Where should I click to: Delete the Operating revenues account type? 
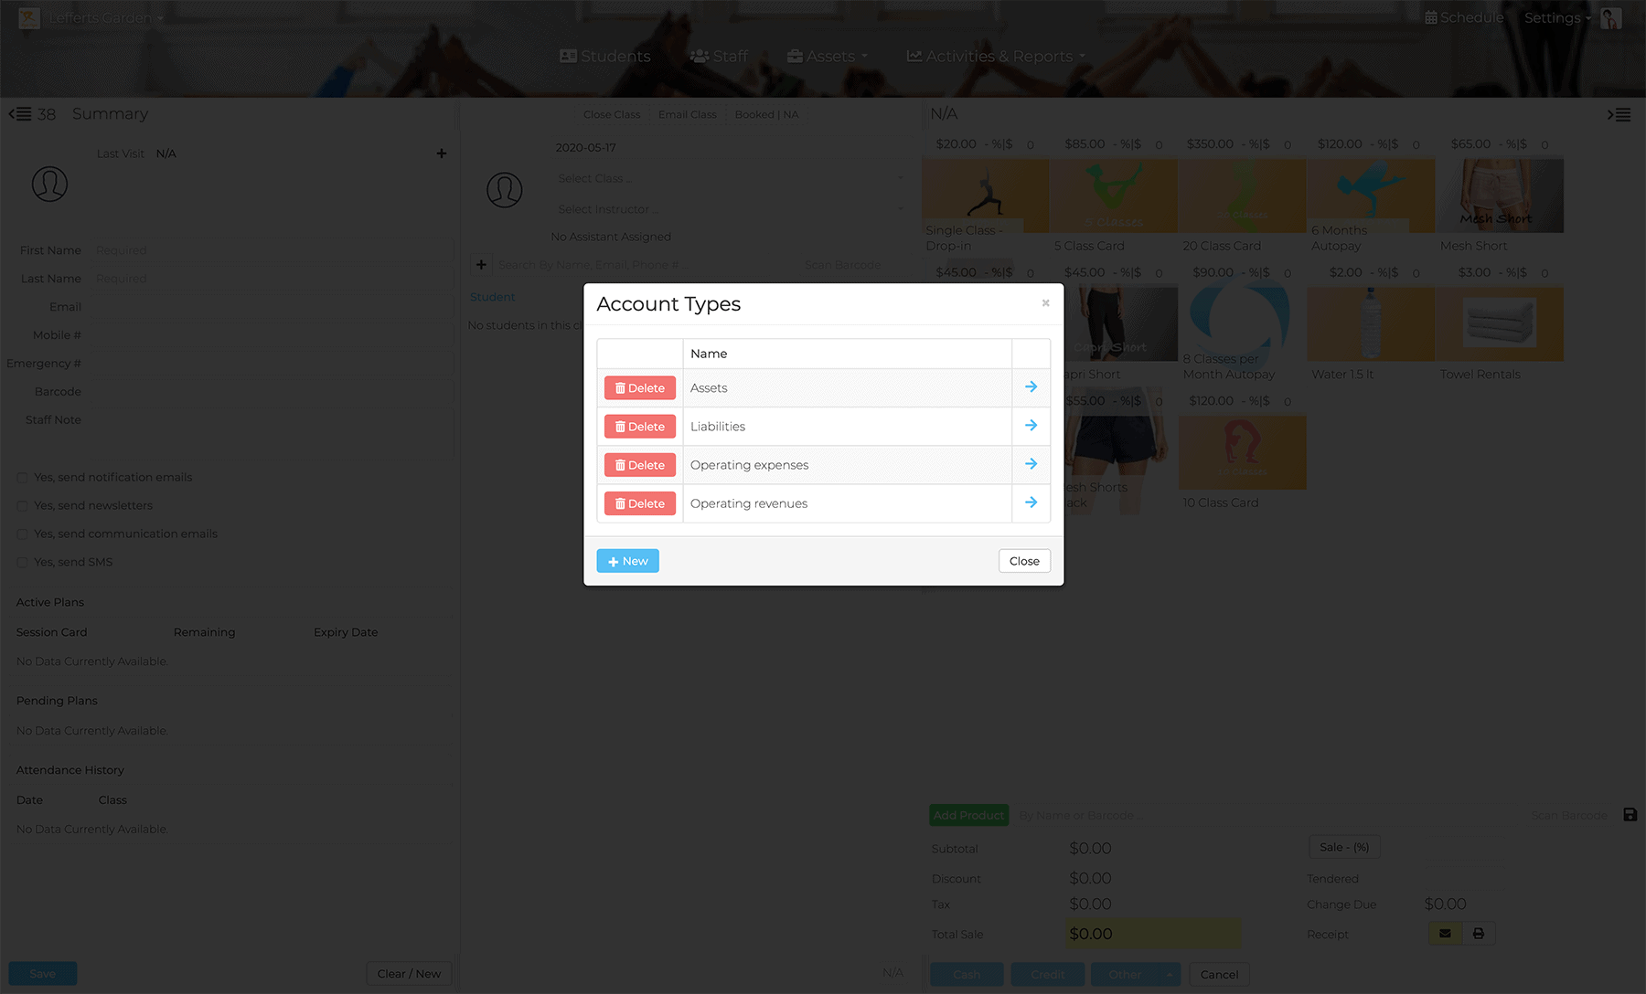[640, 503]
